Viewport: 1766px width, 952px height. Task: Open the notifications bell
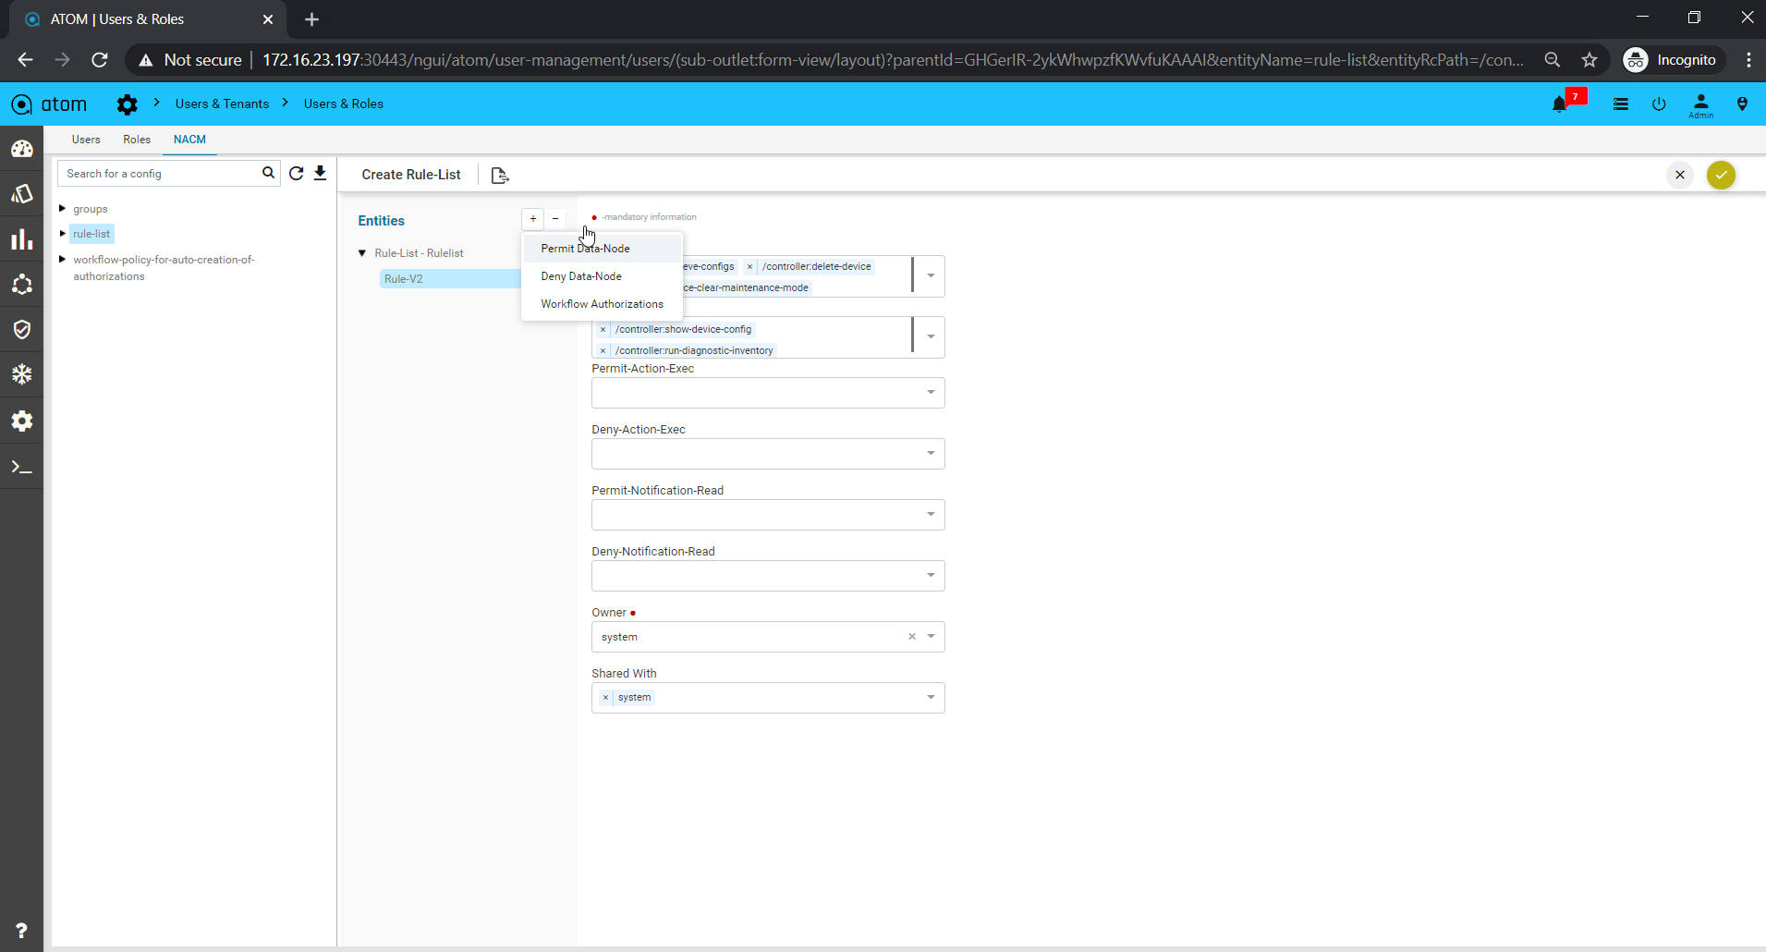click(1560, 104)
